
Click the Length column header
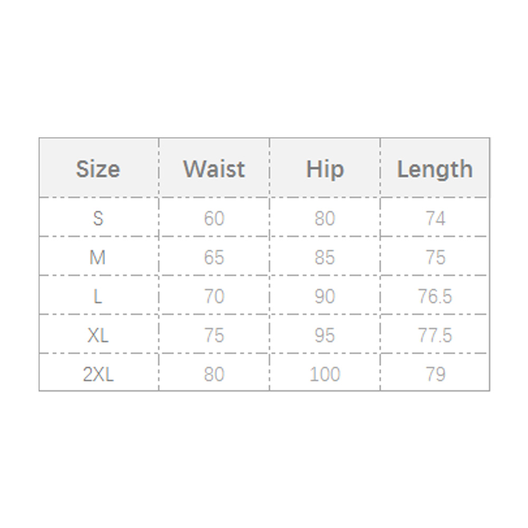tap(435, 169)
